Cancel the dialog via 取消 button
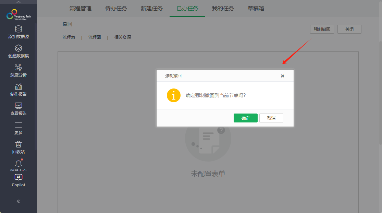This screenshot has height=213, width=382. point(271,118)
